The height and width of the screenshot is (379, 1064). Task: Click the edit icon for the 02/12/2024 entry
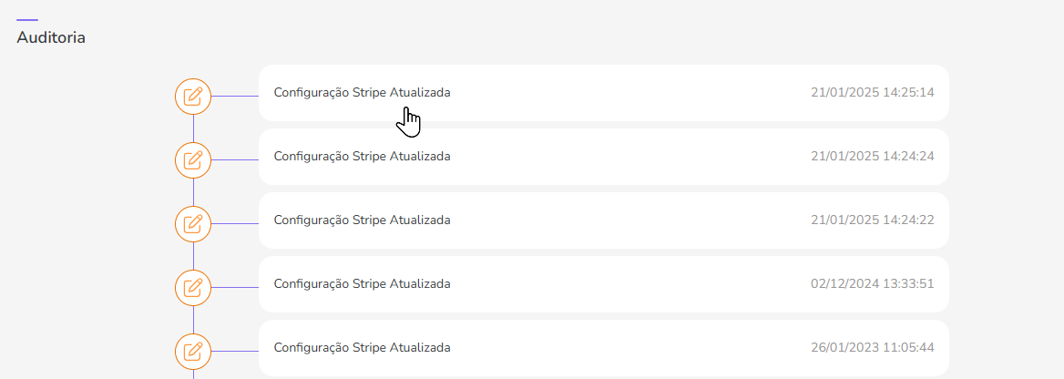point(193,288)
